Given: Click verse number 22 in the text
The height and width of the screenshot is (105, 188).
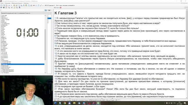Looking at the screenshot, I should [56, 94].
